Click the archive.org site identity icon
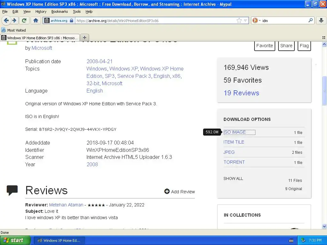327x245 pixels. pyautogui.click(x=47, y=20)
